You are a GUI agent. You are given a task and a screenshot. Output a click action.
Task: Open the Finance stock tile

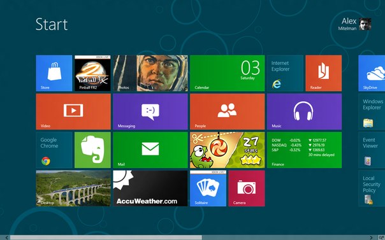(304, 150)
